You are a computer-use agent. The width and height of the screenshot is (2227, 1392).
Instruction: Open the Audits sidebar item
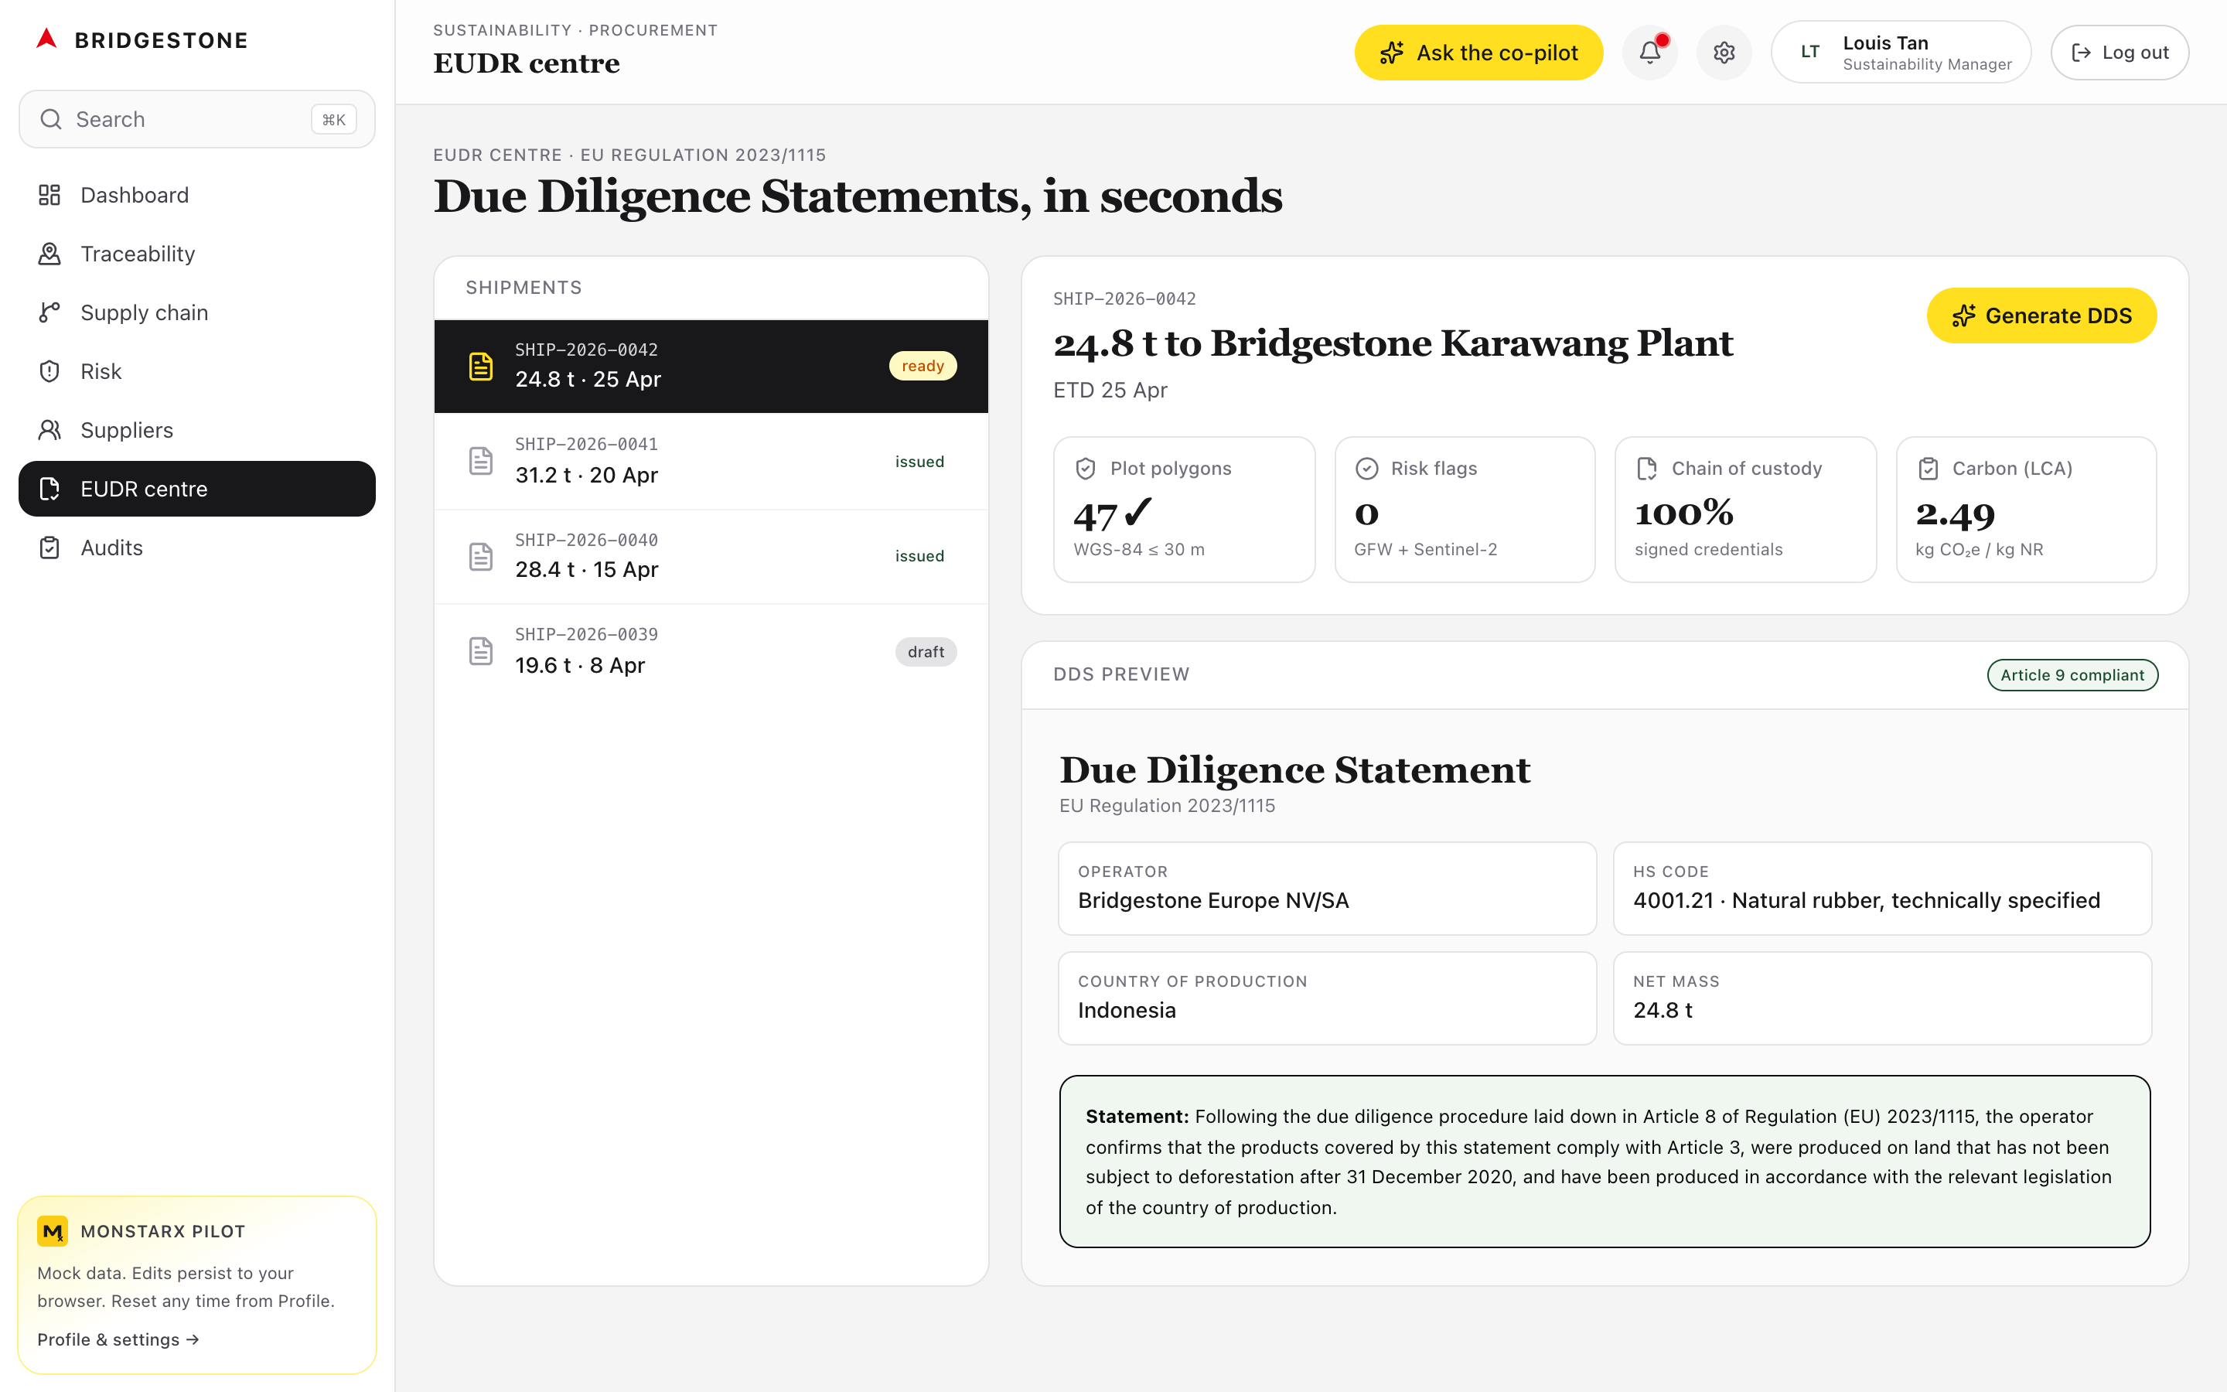coord(111,548)
